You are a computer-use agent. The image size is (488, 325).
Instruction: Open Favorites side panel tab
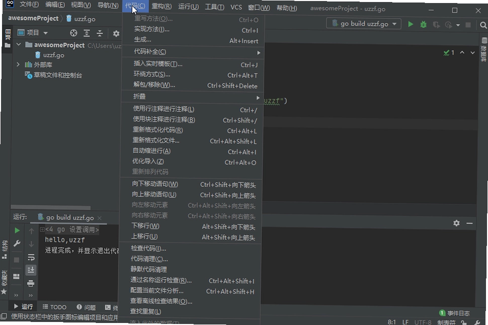point(4,282)
